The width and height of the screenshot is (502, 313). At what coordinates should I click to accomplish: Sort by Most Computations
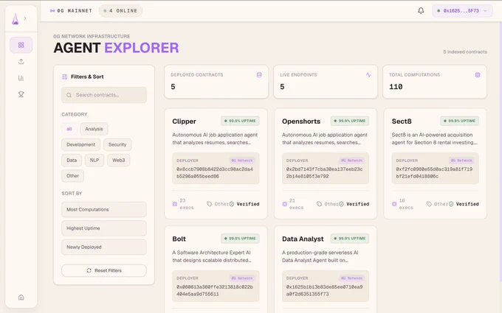tap(104, 209)
